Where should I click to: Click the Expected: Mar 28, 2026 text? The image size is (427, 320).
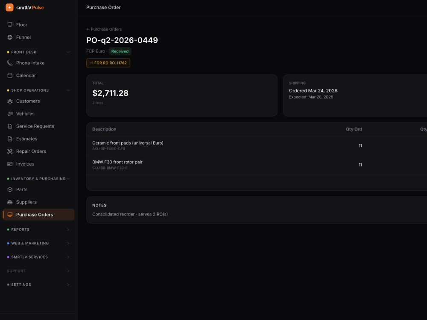[x=311, y=97]
